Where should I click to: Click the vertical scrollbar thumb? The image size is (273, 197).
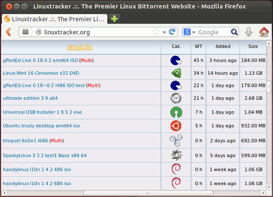269,87
